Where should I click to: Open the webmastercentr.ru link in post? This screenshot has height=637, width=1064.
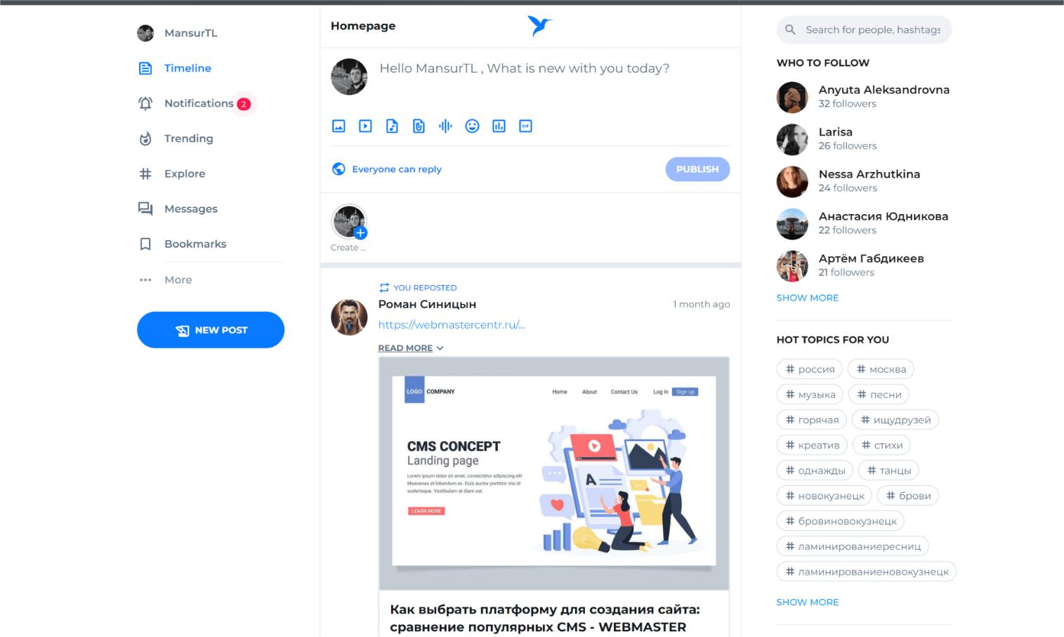[x=452, y=324]
